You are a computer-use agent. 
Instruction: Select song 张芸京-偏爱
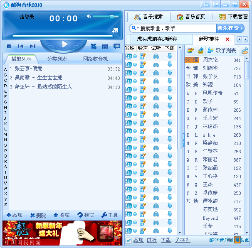pyautogui.click(x=65, y=69)
